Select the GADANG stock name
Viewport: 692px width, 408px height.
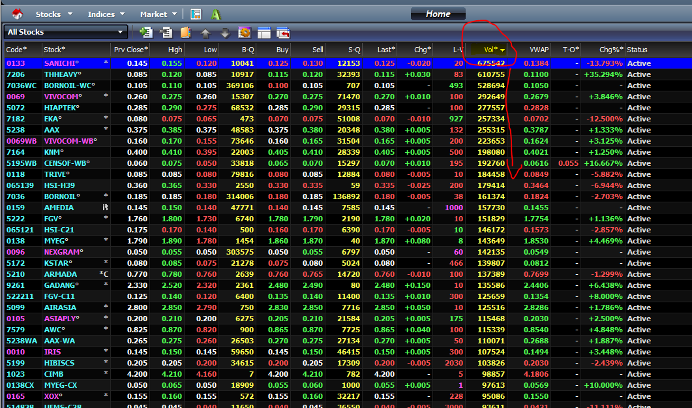[x=61, y=285]
